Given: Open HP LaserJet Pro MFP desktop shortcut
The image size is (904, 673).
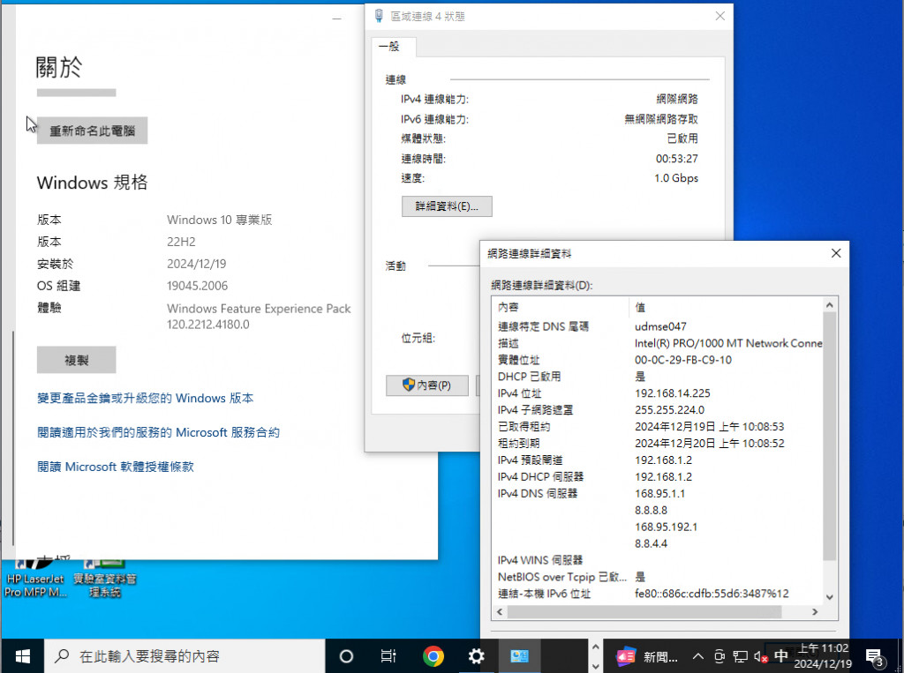Looking at the screenshot, I should click(x=35, y=580).
